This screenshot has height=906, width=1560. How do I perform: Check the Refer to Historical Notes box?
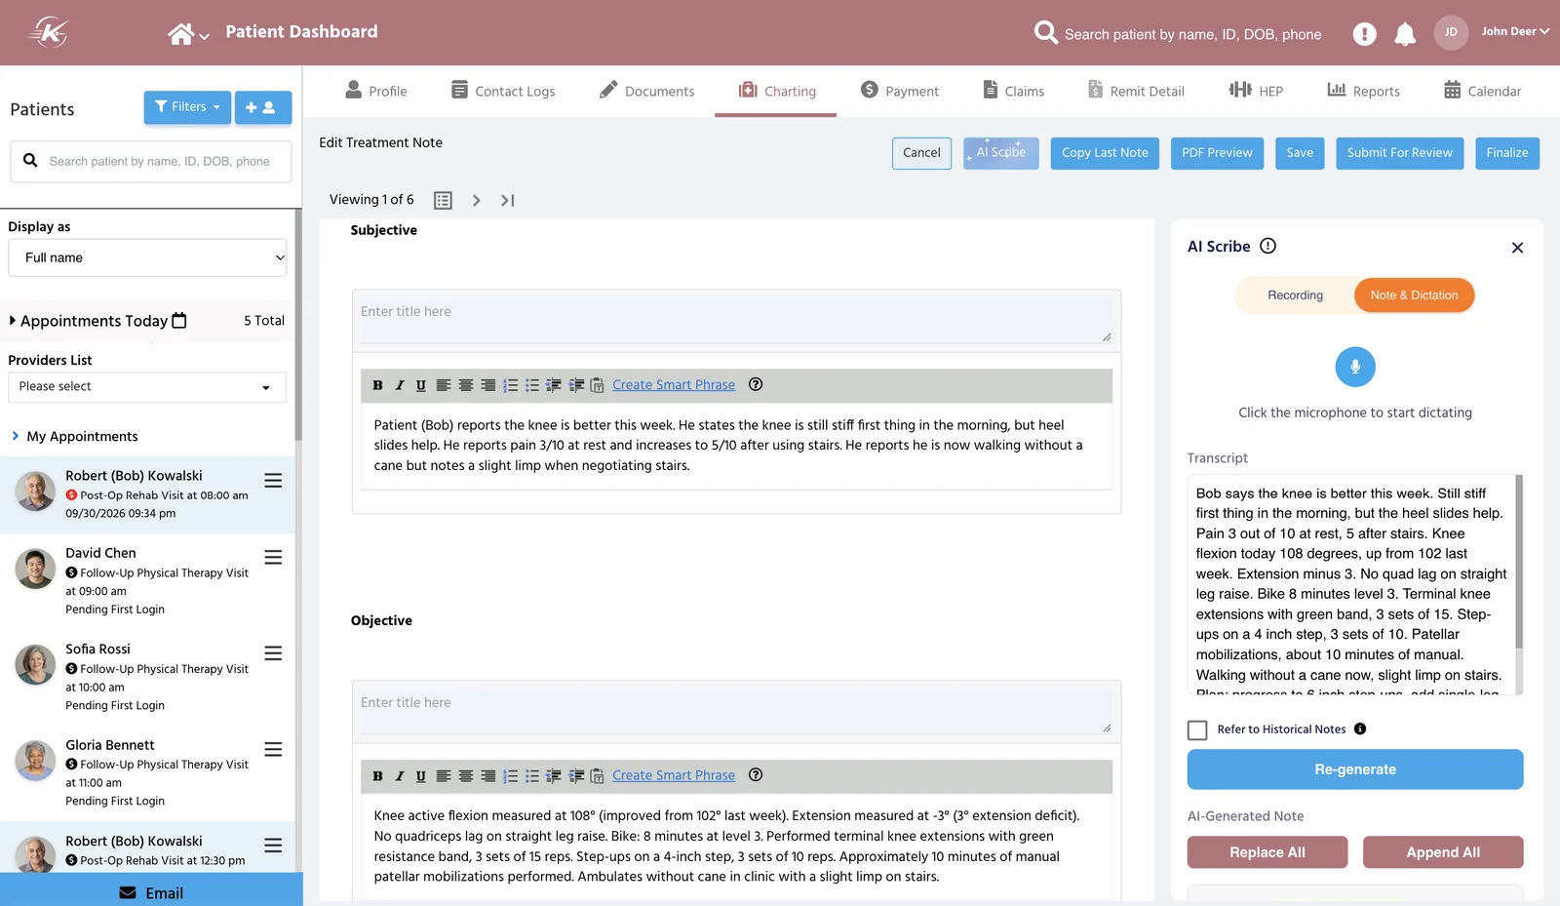click(1197, 729)
